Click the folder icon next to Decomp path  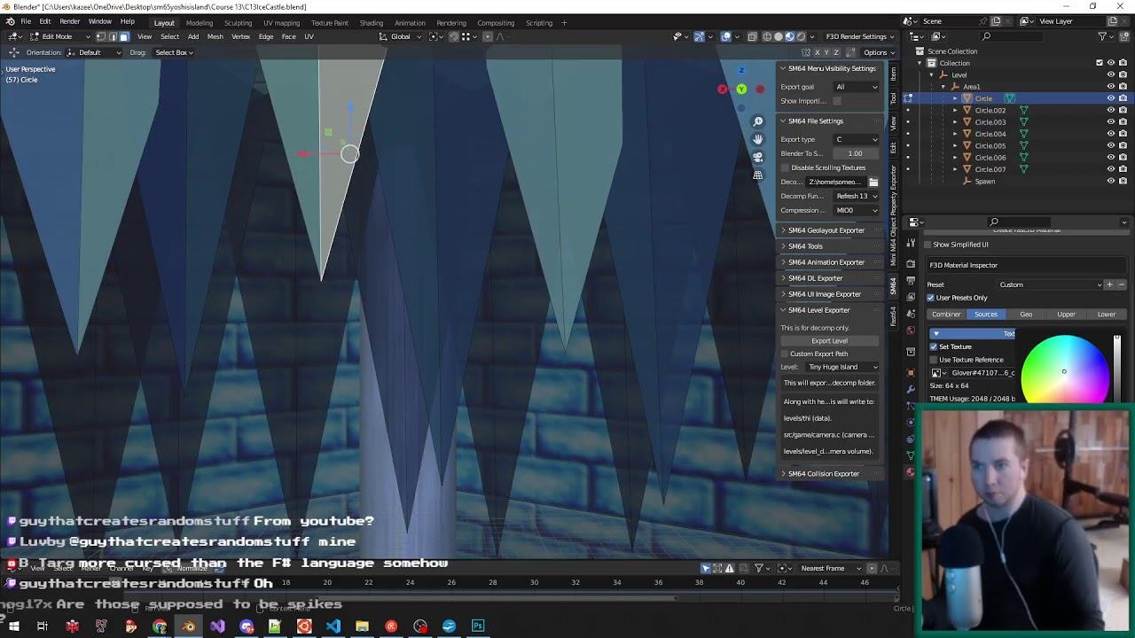pyautogui.click(x=873, y=182)
